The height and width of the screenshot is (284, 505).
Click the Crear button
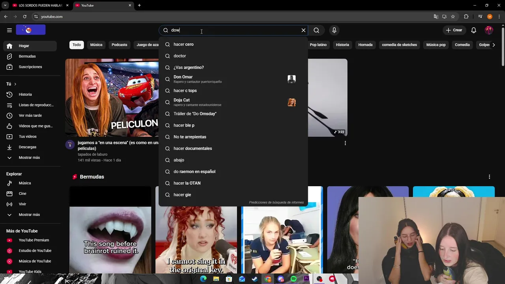coord(454,30)
